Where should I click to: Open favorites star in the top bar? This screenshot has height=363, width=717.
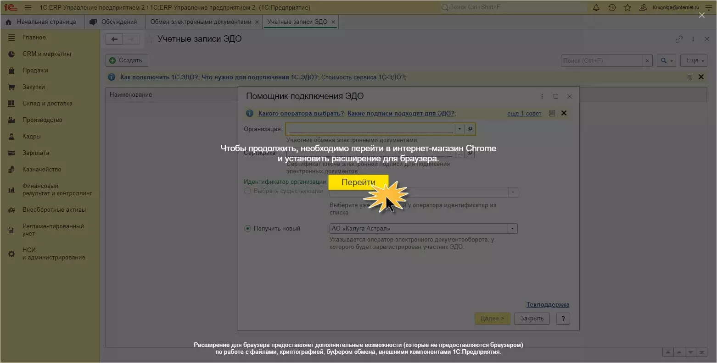coord(627,8)
